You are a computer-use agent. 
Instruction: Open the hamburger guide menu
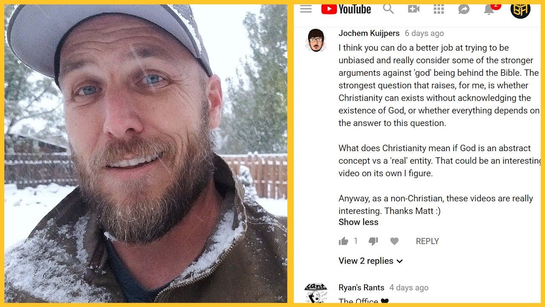pos(306,9)
